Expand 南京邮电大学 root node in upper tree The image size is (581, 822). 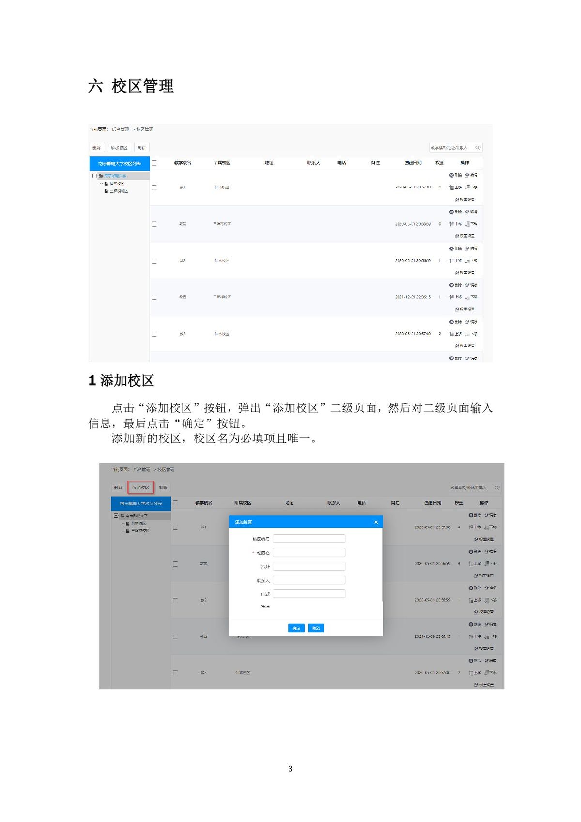(94, 176)
